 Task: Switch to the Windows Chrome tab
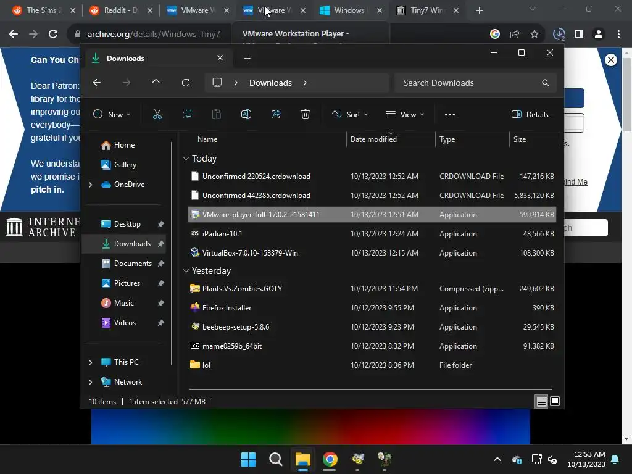pyautogui.click(x=351, y=10)
